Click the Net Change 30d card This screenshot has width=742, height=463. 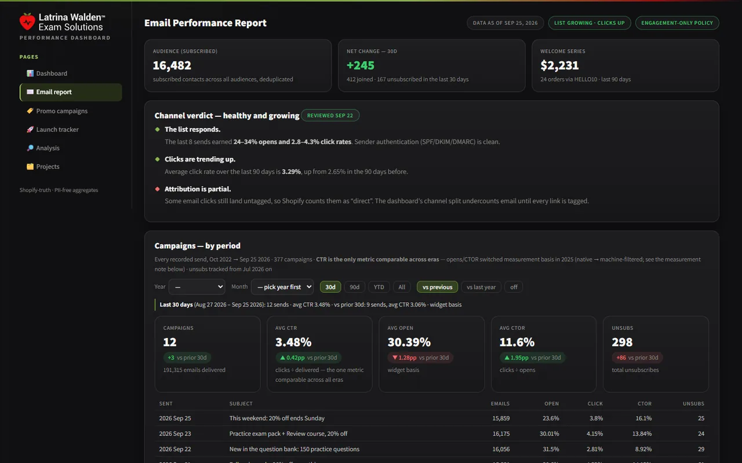pyautogui.click(x=432, y=65)
